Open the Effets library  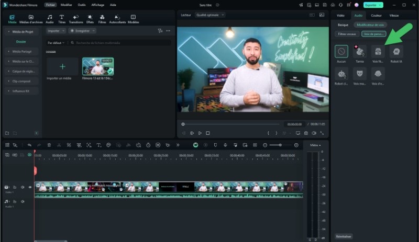tap(90, 19)
